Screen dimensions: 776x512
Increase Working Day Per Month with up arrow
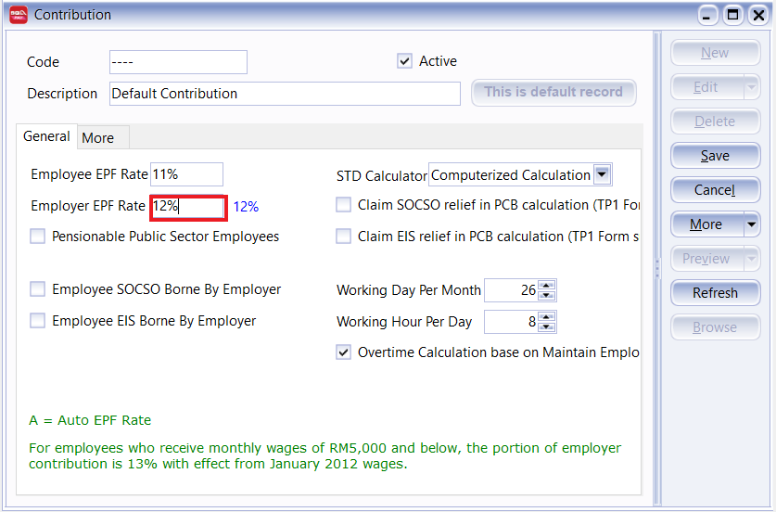546,285
